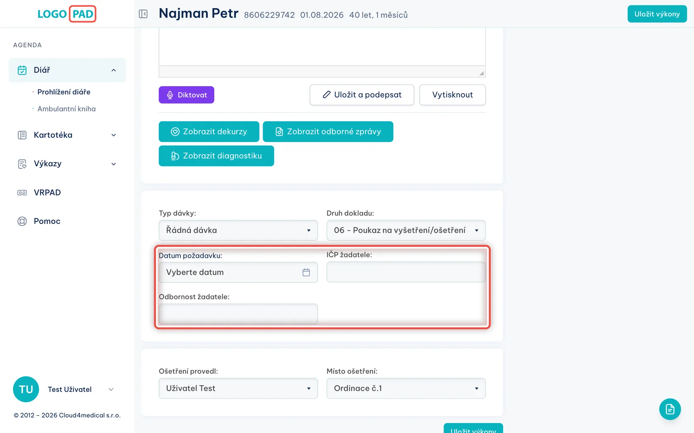Click Uložit a podepsat button
694x433 pixels.
tap(362, 95)
